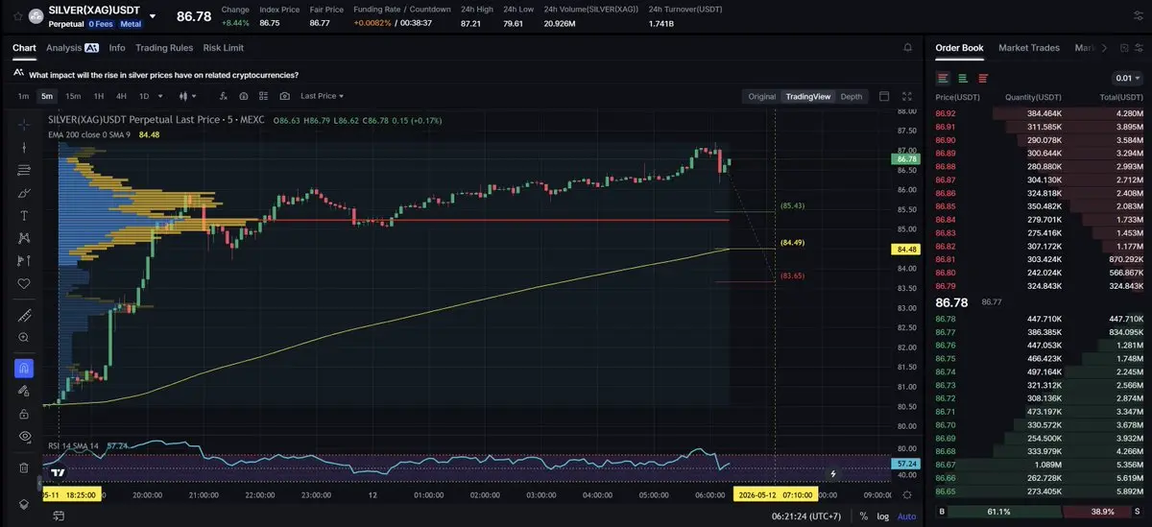This screenshot has width=1152, height=527.
Task: Expand more order book tabs arrow
Action: point(1104,47)
